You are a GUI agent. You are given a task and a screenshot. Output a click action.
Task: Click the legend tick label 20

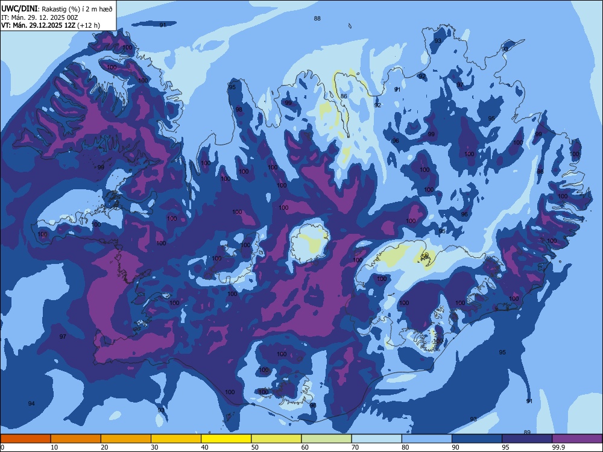tap(104, 447)
